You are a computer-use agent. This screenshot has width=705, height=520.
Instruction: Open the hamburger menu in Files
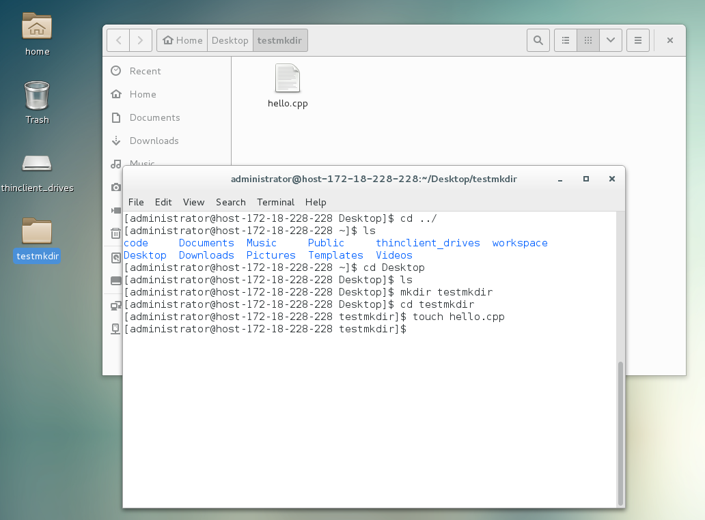[637, 40]
